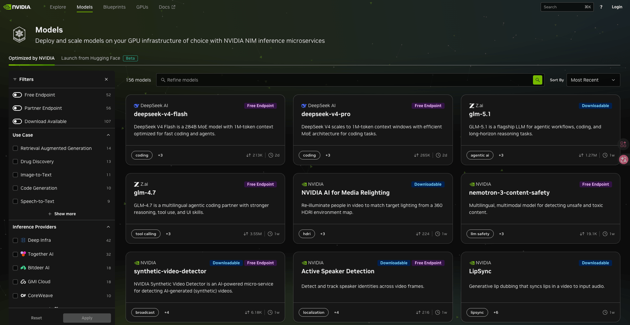
Task: Click the llm safety tag
Action: point(480,234)
